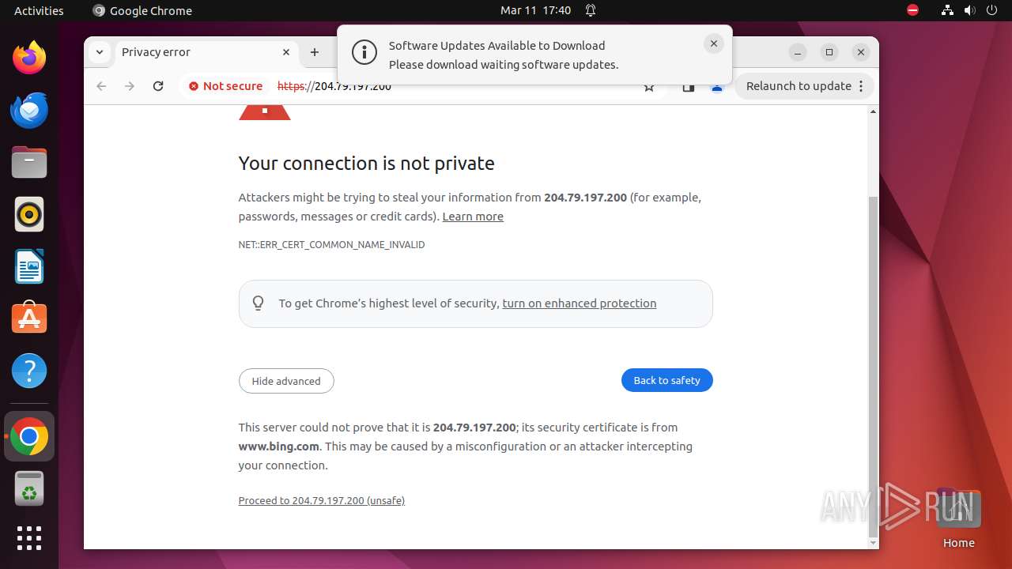Reload the page in Chrome
The image size is (1012, 569).
158,86
